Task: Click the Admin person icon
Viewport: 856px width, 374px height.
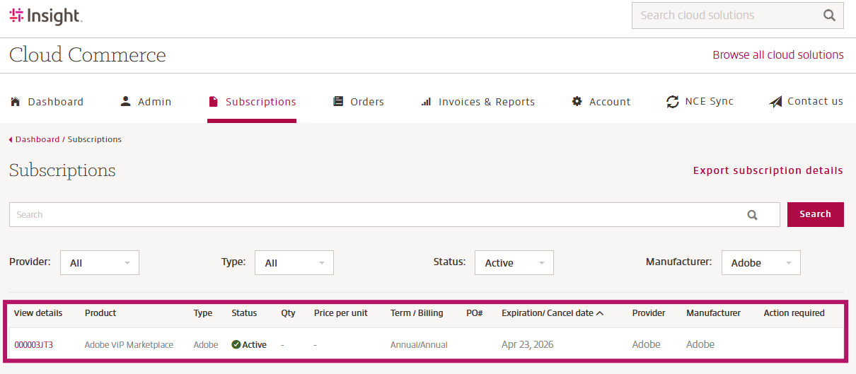Action: [x=126, y=101]
